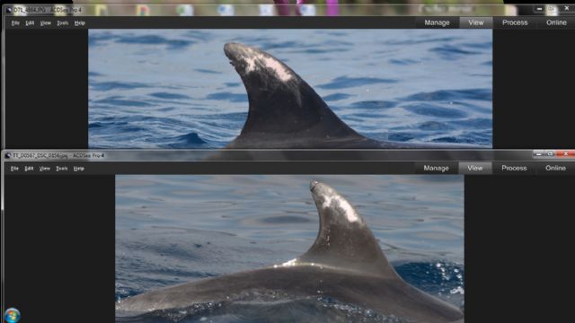575x323 pixels.
Task: Switch to Manage mode in the upper window
Action: (437, 22)
